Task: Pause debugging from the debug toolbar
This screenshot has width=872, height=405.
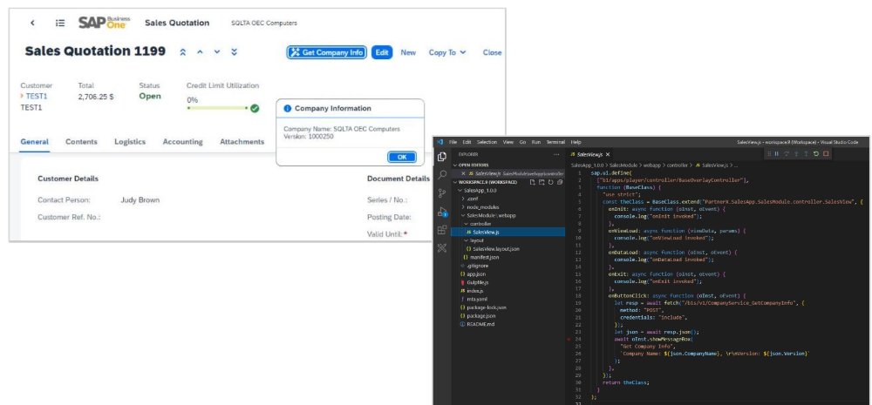Action: 775,153
